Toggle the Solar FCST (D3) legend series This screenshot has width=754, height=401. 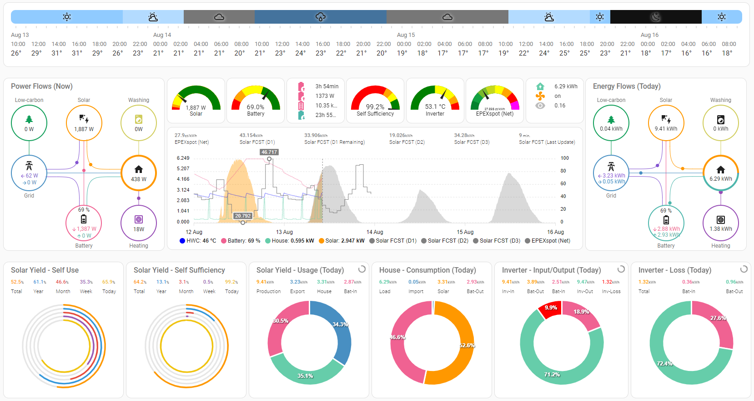[497, 241]
